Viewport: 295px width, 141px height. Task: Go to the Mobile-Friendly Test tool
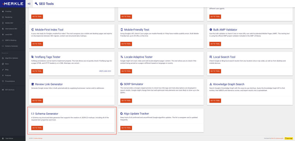(126, 44)
